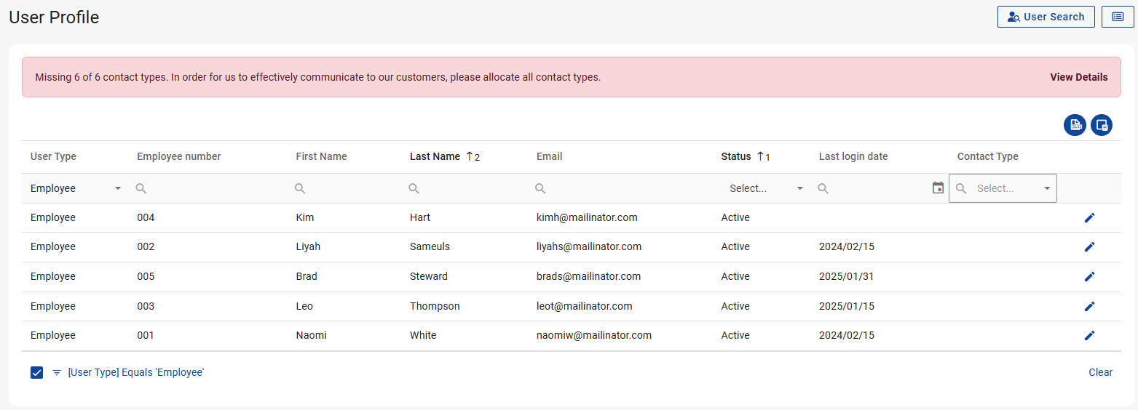The height and width of the screenshot is (410, 1138).
Task: Open calendar picker in Last login date filter
Action: pyautogui.click(x=938, y=188)
